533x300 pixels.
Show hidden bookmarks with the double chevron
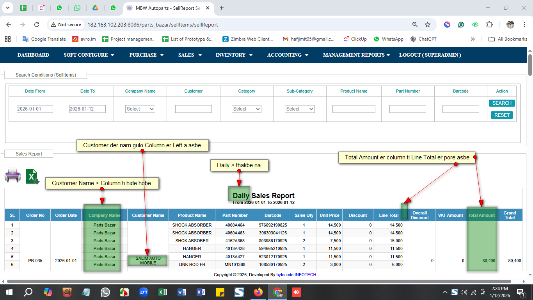coord(473,39)
